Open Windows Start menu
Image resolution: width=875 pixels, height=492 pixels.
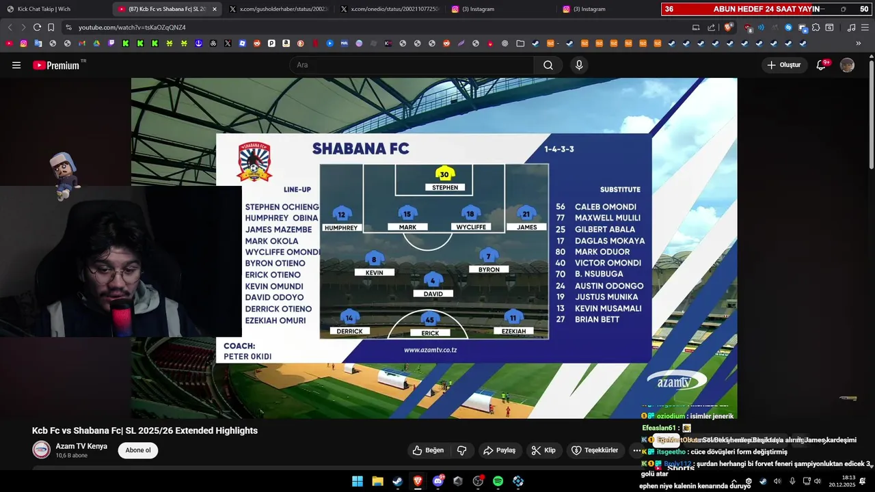pos(358,481)
